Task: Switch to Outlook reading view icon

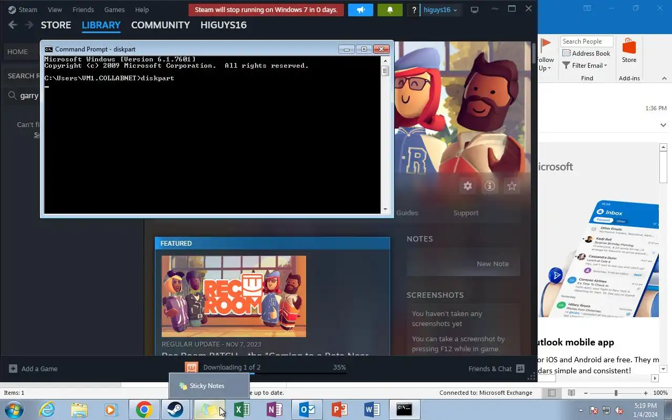Action: (571, 393)
